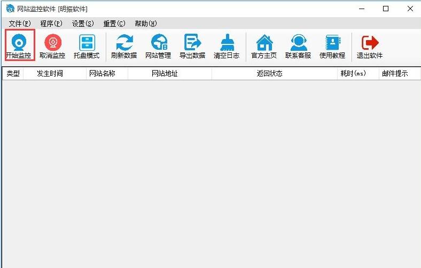Sort by 类型 column header
This screenshot has height=268, width=421.
(13, 73)
